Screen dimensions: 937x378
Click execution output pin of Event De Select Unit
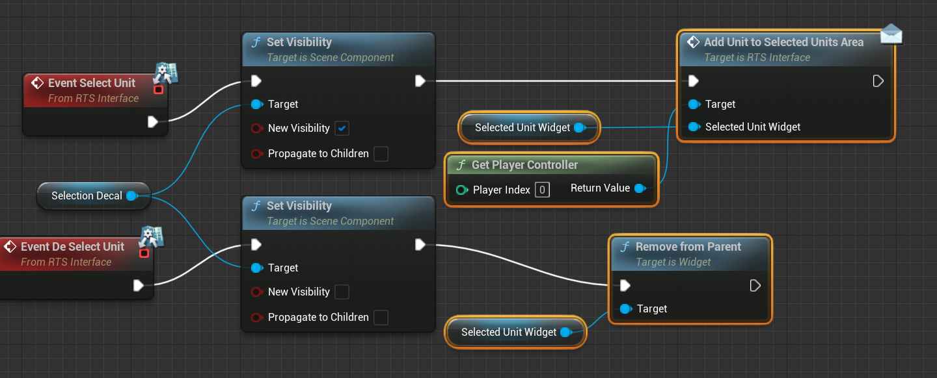[x=139, y=285]
